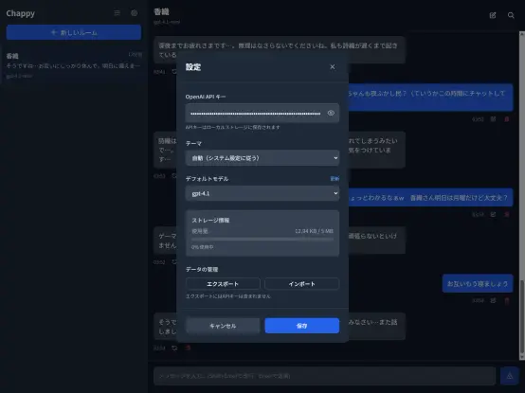Screen dimensions: 525x393
Task: Click the scrollbar up arrow
Action: tap(522, 34)
